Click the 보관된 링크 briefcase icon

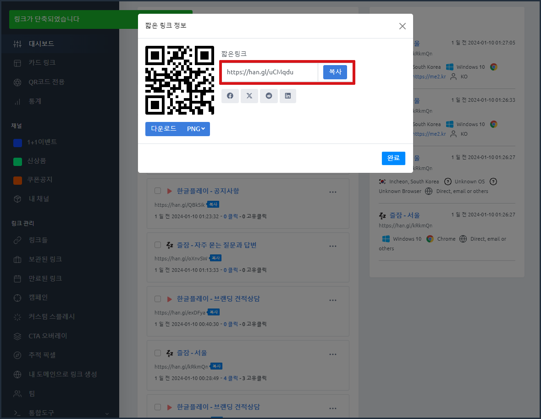17,259
